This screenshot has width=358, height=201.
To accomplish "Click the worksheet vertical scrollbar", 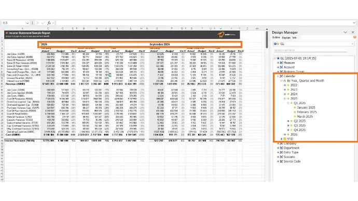I will point(267,105).
